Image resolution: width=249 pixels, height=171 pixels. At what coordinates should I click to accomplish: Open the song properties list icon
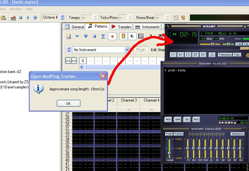(x=176, y=18)
